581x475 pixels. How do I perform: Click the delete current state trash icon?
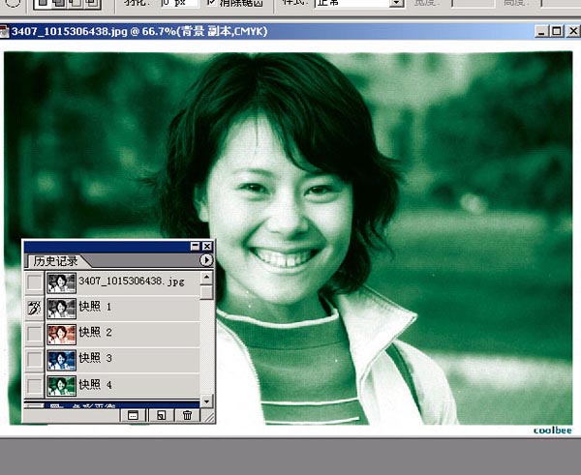click(x=188, y=415)
